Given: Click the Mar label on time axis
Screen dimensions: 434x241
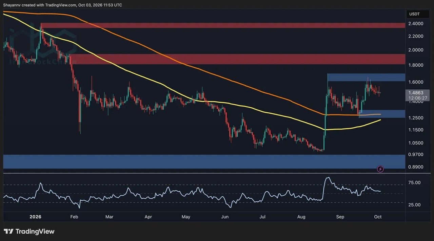Looking at the screenshot, I should coord(108,217).
